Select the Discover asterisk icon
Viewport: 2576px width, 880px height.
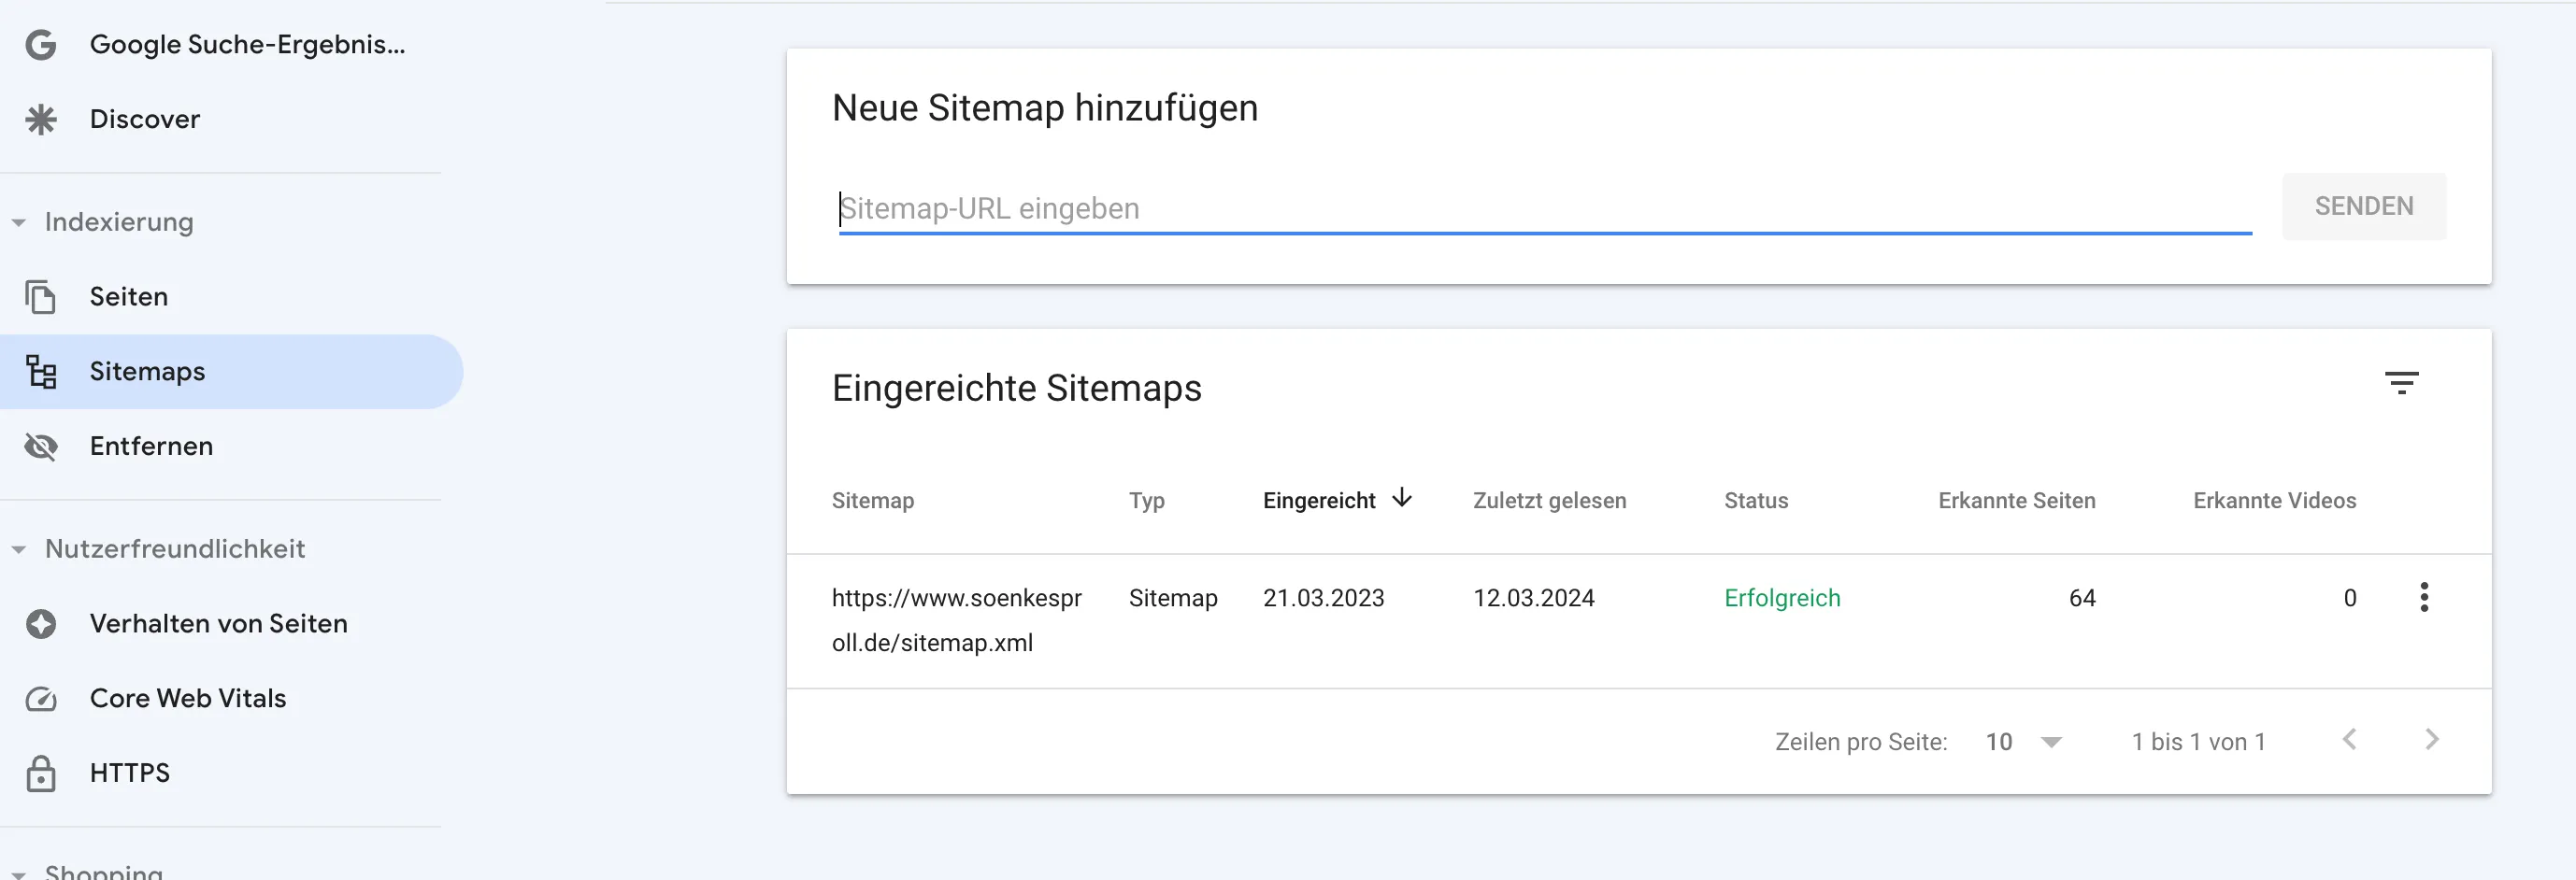[40, 118]
